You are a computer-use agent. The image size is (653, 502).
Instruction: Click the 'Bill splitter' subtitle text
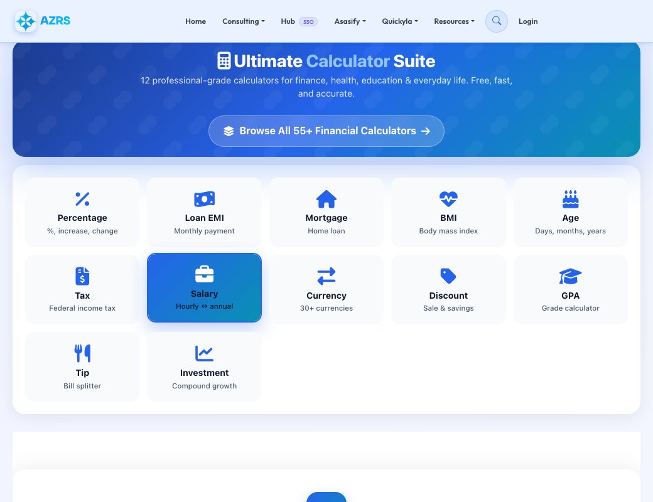[82, 386]
